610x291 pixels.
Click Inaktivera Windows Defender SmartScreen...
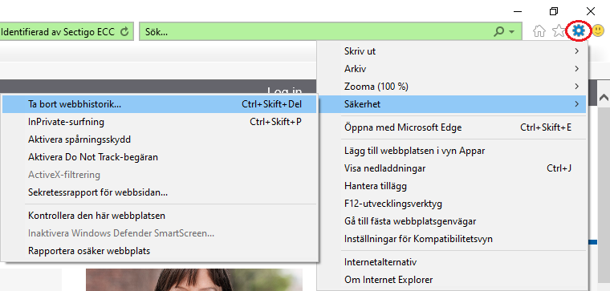[x=160, y=233]
